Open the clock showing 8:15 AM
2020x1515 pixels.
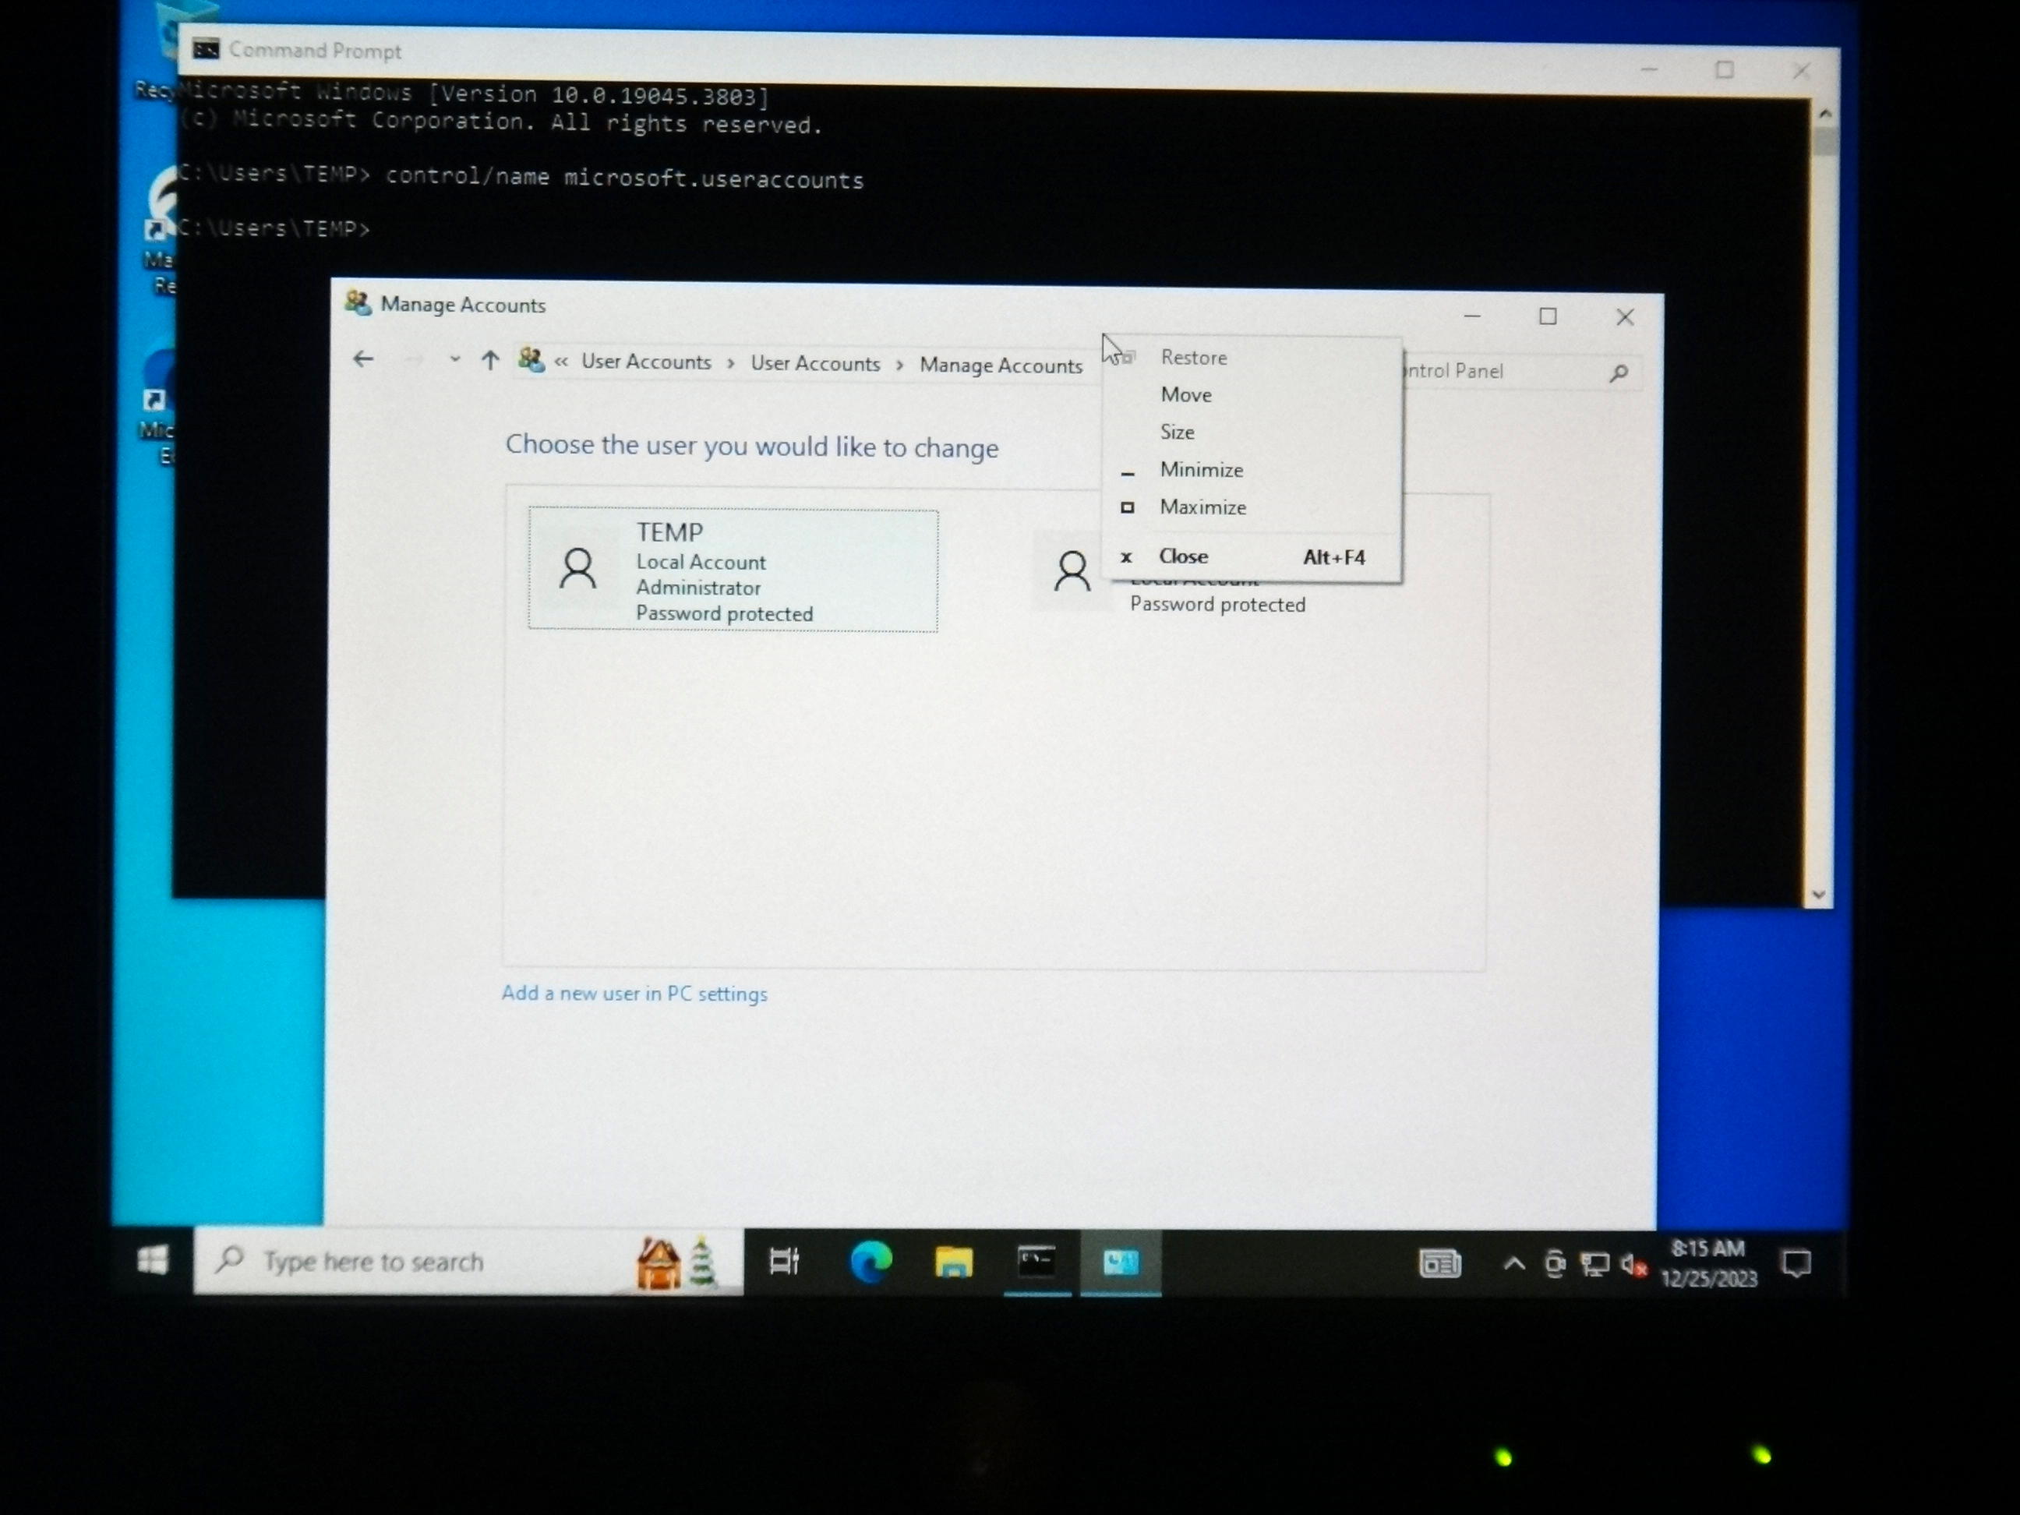pyautogui.click(x=1708, y=1264)
